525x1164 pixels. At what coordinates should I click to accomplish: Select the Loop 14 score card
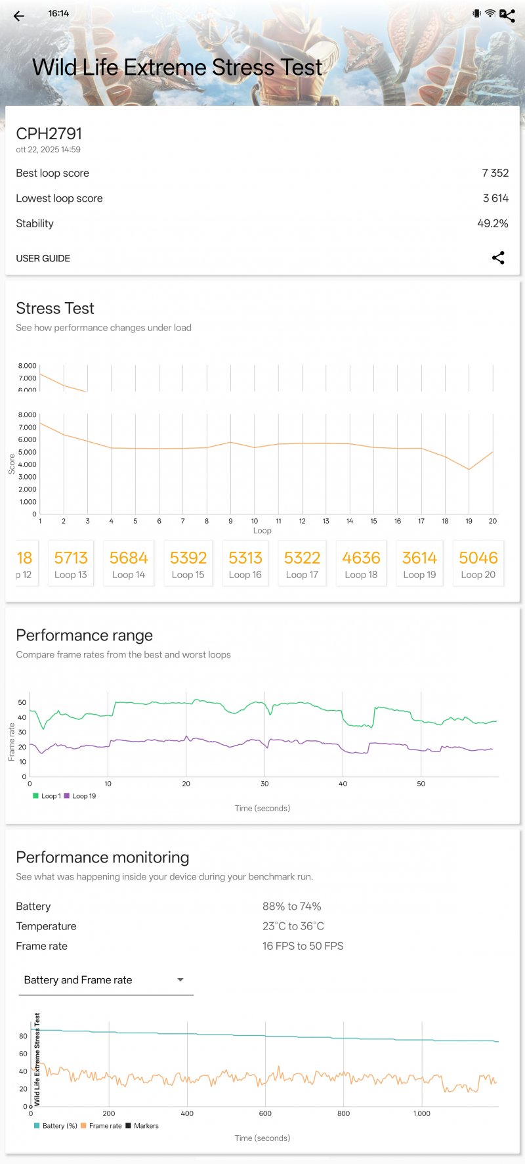point(129,564)
